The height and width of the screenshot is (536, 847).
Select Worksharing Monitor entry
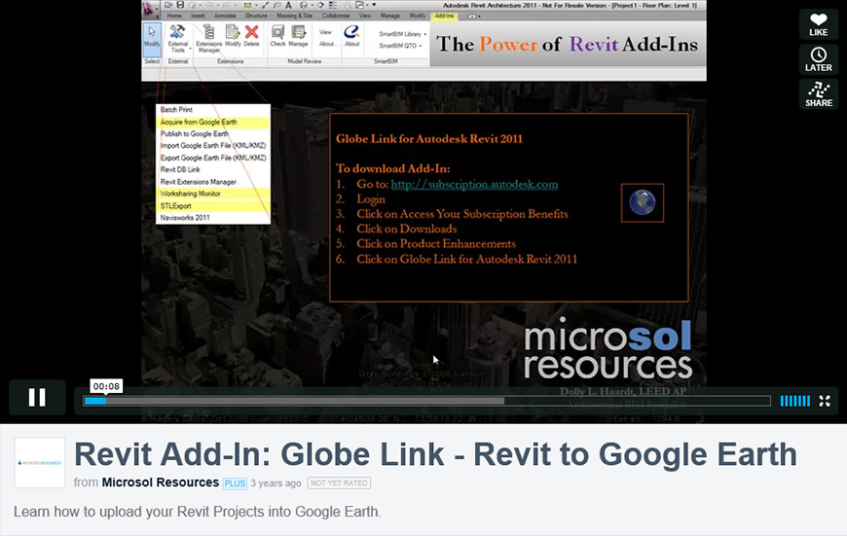pyautogui.click(x=213, y=194)
